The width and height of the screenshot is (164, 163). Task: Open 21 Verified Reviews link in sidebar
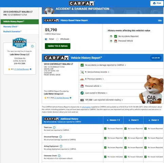[21, 69]
